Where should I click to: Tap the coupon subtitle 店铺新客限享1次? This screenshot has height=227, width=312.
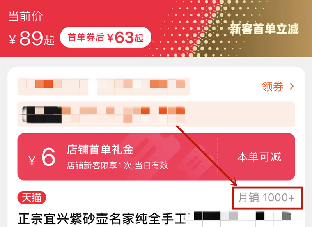tap(117, 165)
